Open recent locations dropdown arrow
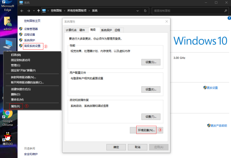 34,11
